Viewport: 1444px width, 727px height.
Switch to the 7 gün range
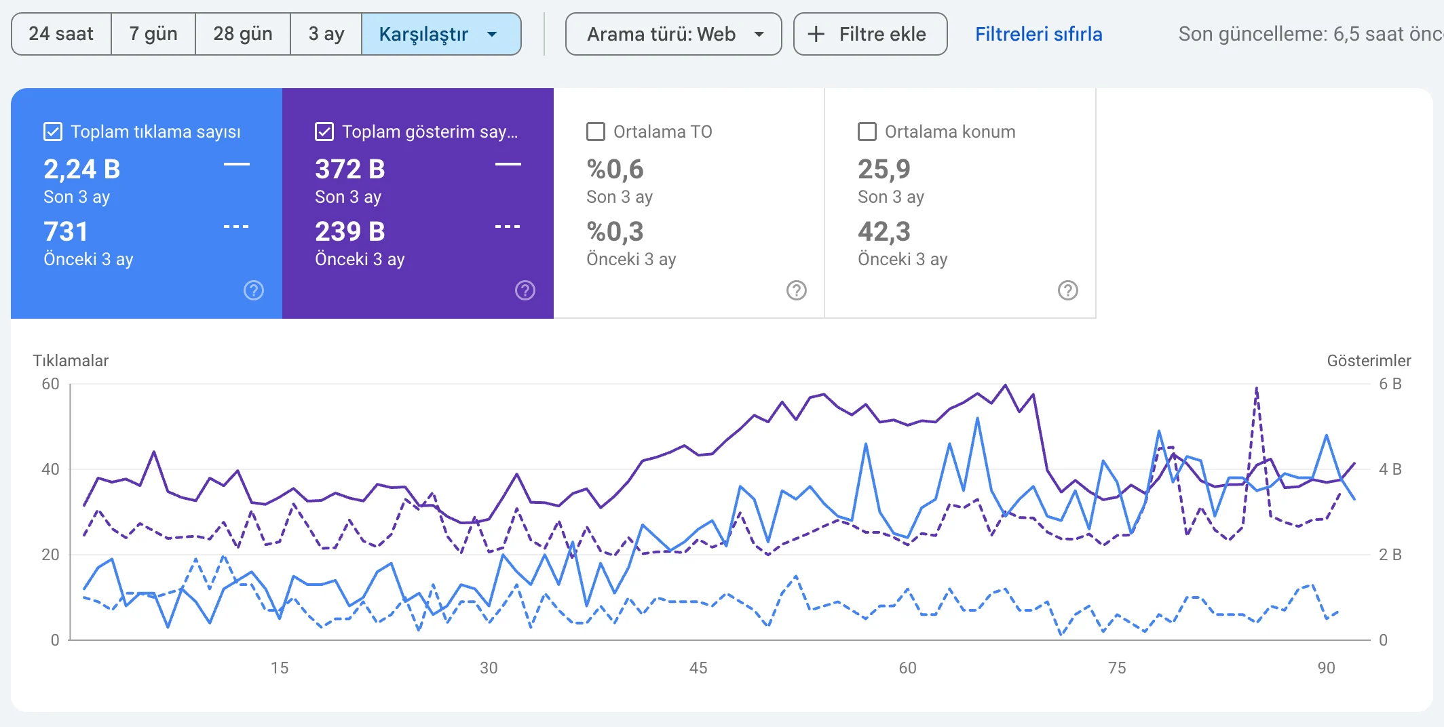point(153,34)
